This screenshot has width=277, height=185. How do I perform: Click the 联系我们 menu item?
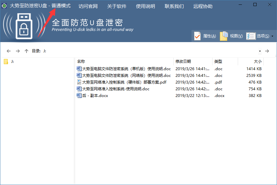[174, 6]
